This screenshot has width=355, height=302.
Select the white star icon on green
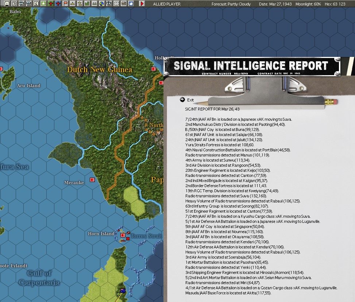coord(43,3)
